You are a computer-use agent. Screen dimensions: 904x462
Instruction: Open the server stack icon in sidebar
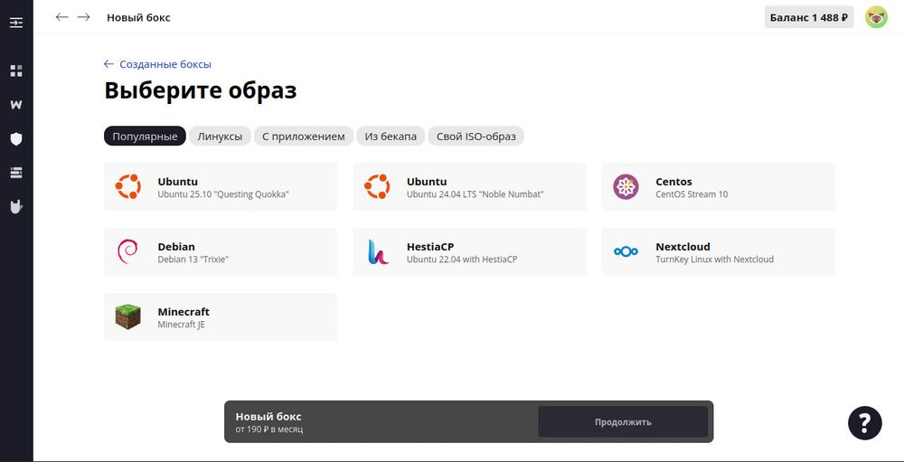point(16,172)
